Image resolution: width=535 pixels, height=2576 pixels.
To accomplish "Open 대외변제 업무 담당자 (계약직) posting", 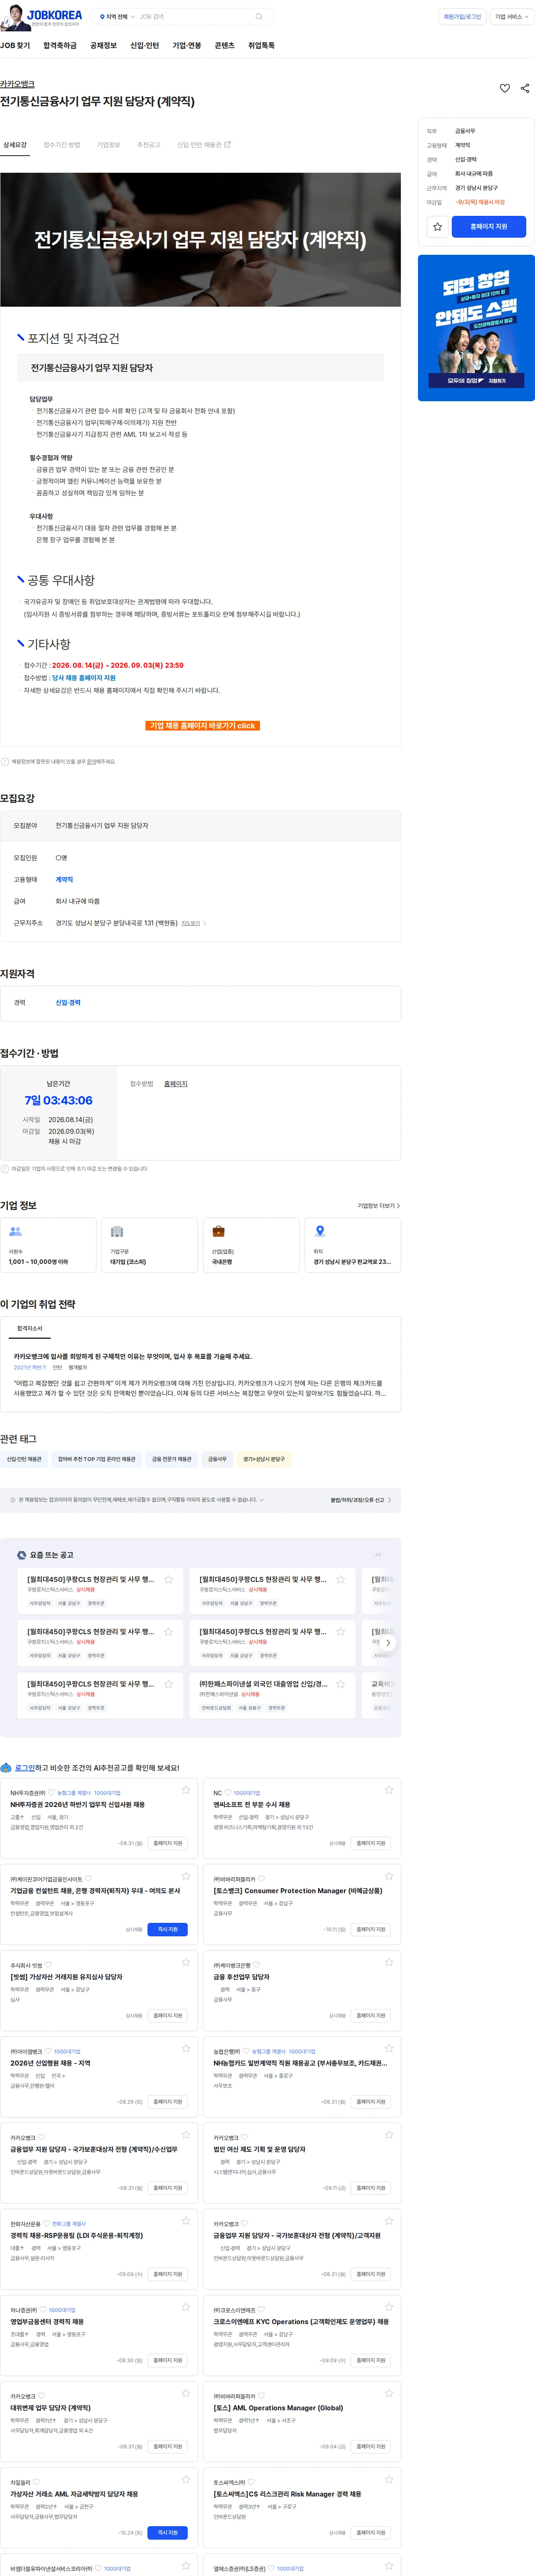I will (50, 2408).
